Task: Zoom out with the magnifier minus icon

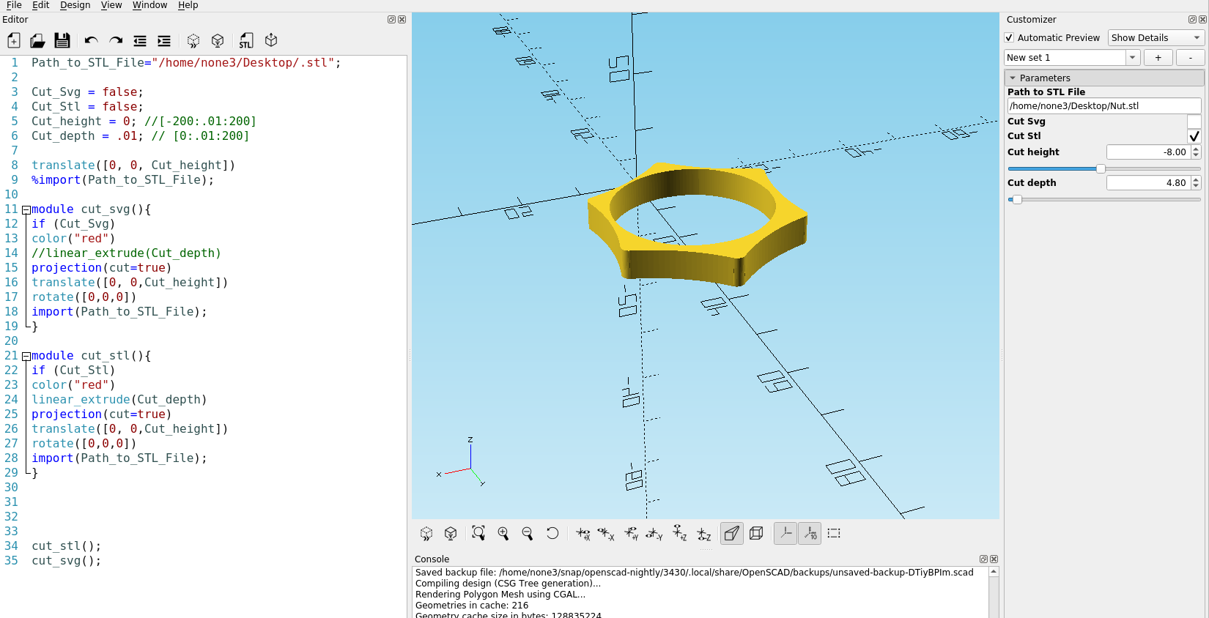Action: tap(528, 533)
